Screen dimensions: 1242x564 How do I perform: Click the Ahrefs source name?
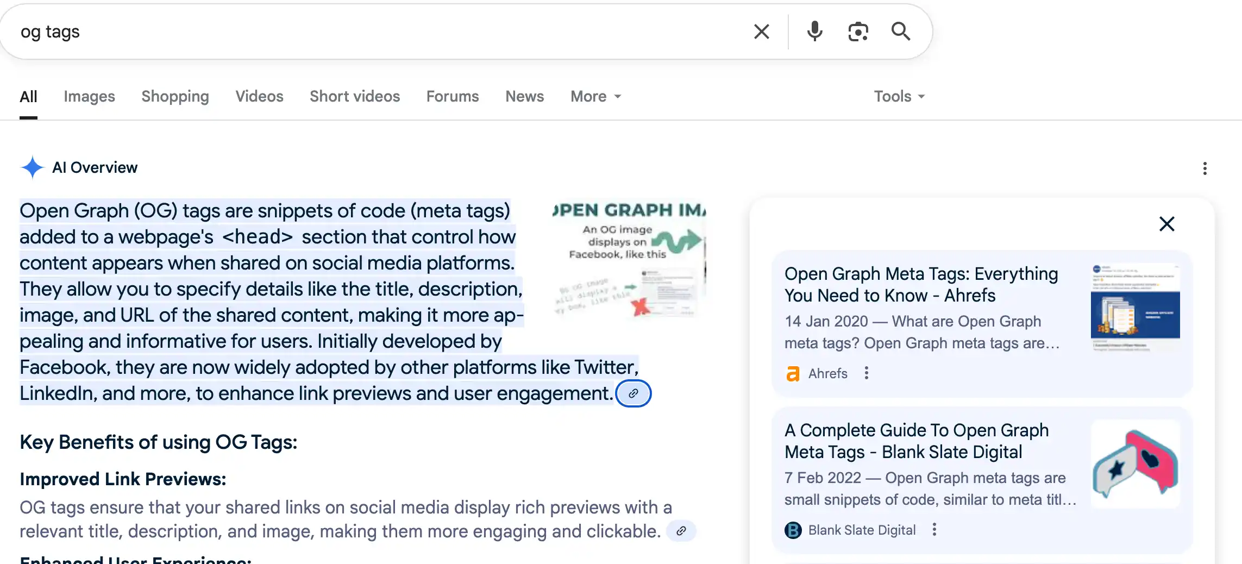827,373
